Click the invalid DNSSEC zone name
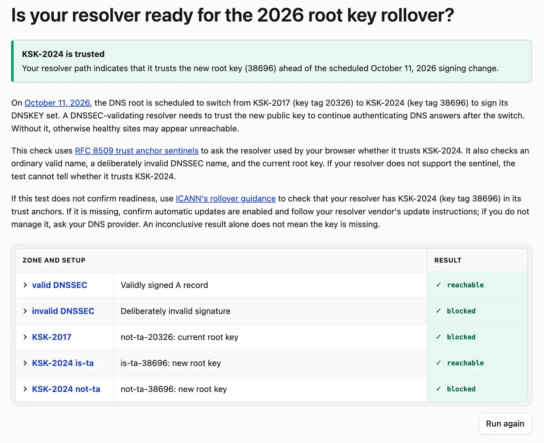The image size is (544, 443). click(63, 311)
